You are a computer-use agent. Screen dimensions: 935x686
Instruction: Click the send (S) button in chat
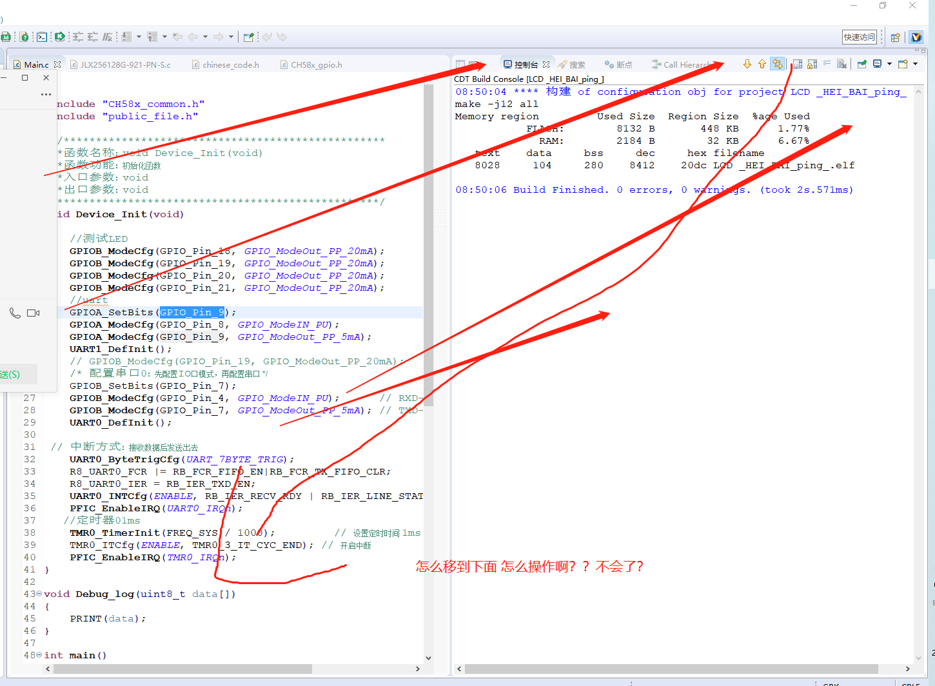14,374
